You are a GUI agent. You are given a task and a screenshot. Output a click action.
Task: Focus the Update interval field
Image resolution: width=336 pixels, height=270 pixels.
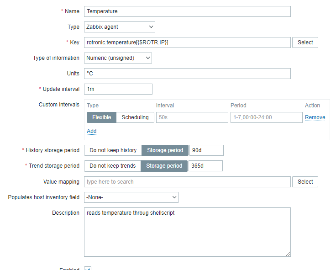click(x=118, y=89)
